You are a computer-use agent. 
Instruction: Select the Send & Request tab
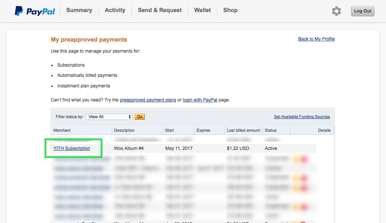(160, 10)
